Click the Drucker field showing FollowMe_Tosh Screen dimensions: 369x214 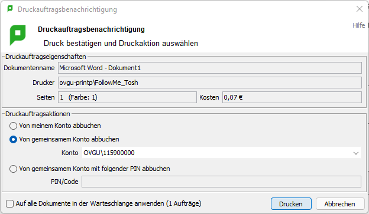pos(210,83)
